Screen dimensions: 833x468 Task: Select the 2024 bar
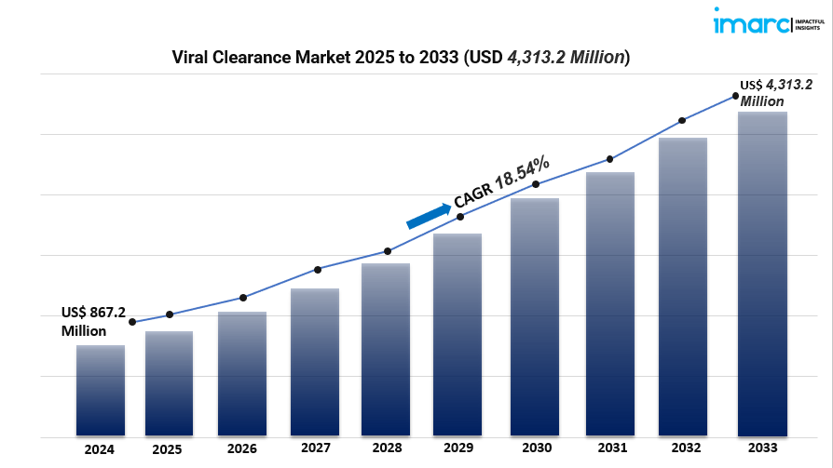(x=101, y=391)
